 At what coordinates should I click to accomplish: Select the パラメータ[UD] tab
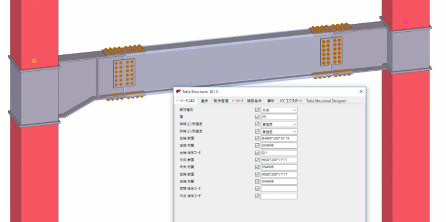pyautogui.click(x=185, y=101)
